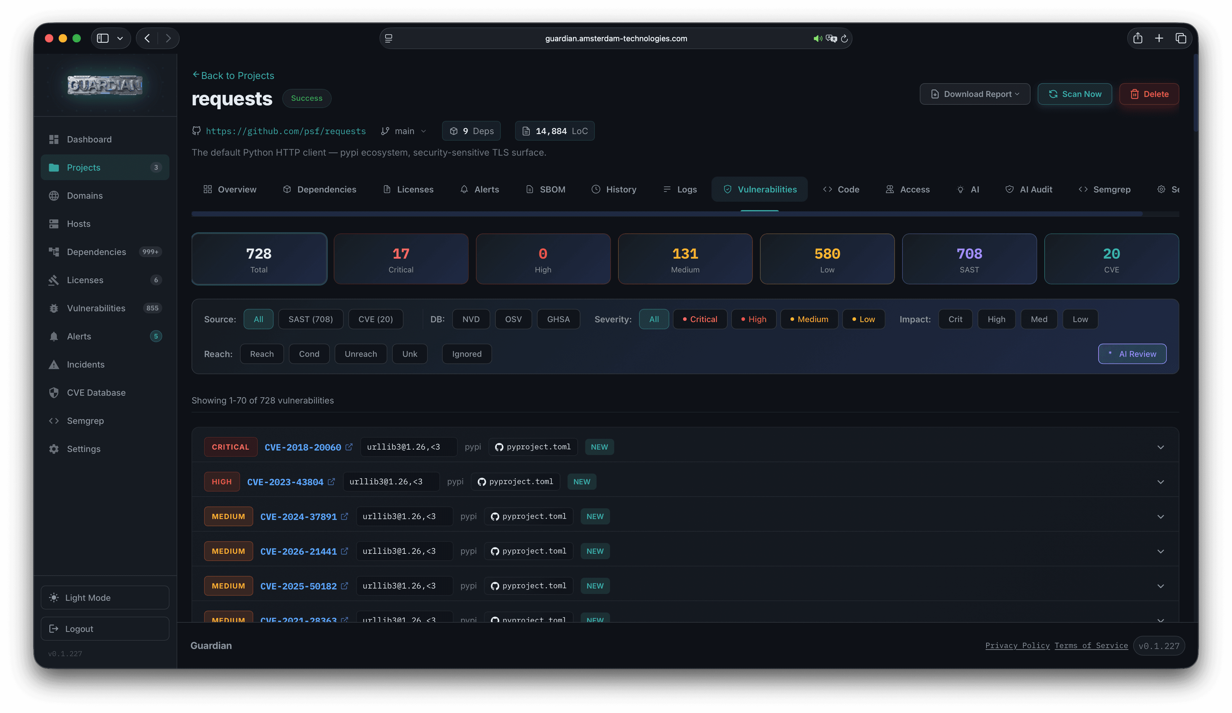
Task: Click the Delete project button
Action: pyautogui.click(x=1149, y=94)
